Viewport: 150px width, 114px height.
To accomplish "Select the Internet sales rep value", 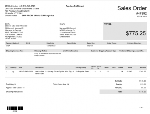I will tap(90, 46).
